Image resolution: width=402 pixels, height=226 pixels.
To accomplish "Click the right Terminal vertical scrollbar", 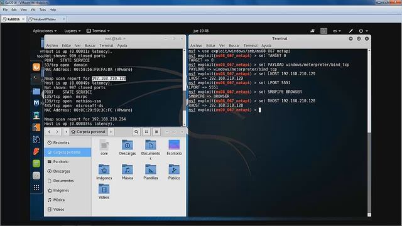I will tap(369, 132).
